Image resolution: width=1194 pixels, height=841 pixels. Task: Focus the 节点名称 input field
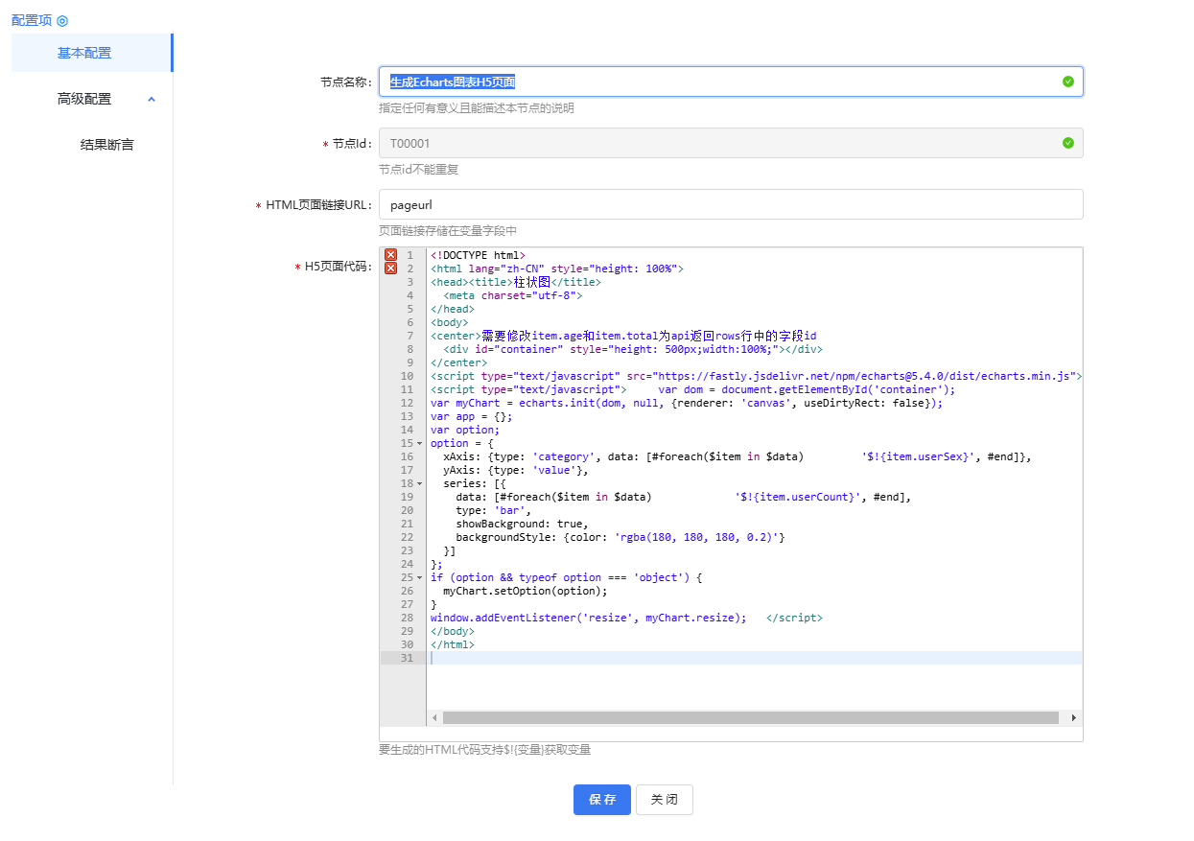(731, 82)
